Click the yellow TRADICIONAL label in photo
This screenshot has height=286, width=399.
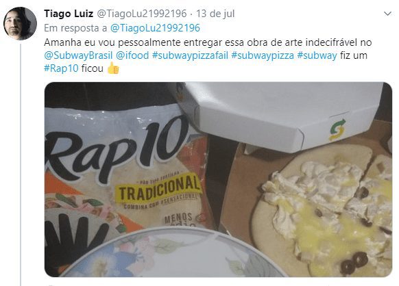tap(158, 188)
